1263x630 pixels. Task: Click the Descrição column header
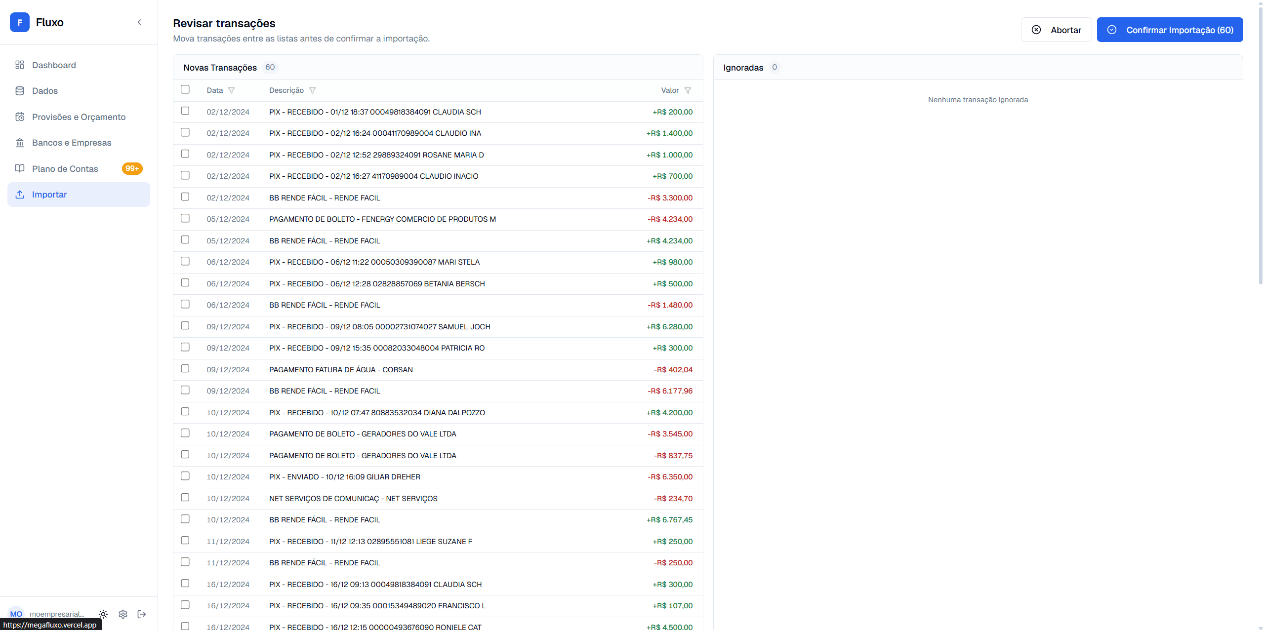(286, 90)
